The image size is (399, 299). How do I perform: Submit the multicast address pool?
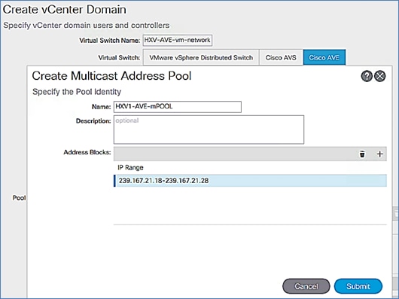358,286
